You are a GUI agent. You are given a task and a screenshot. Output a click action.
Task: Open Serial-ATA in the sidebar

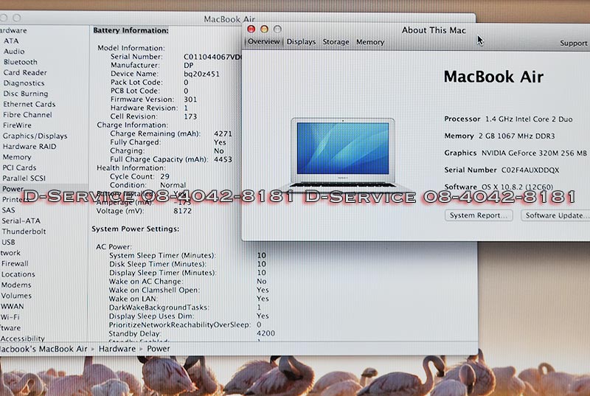point(21,220)
